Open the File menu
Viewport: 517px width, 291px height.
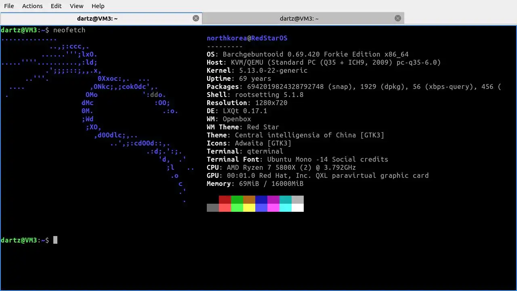(x=9, y=6)
